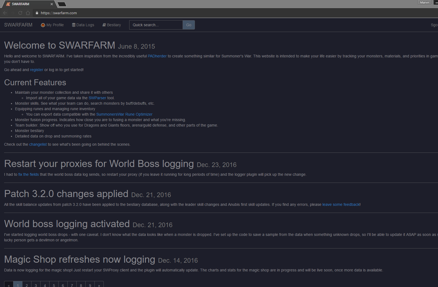The width and height of the screenshot is (438, 287).
Task: Follow the register link
Action: 37,70
